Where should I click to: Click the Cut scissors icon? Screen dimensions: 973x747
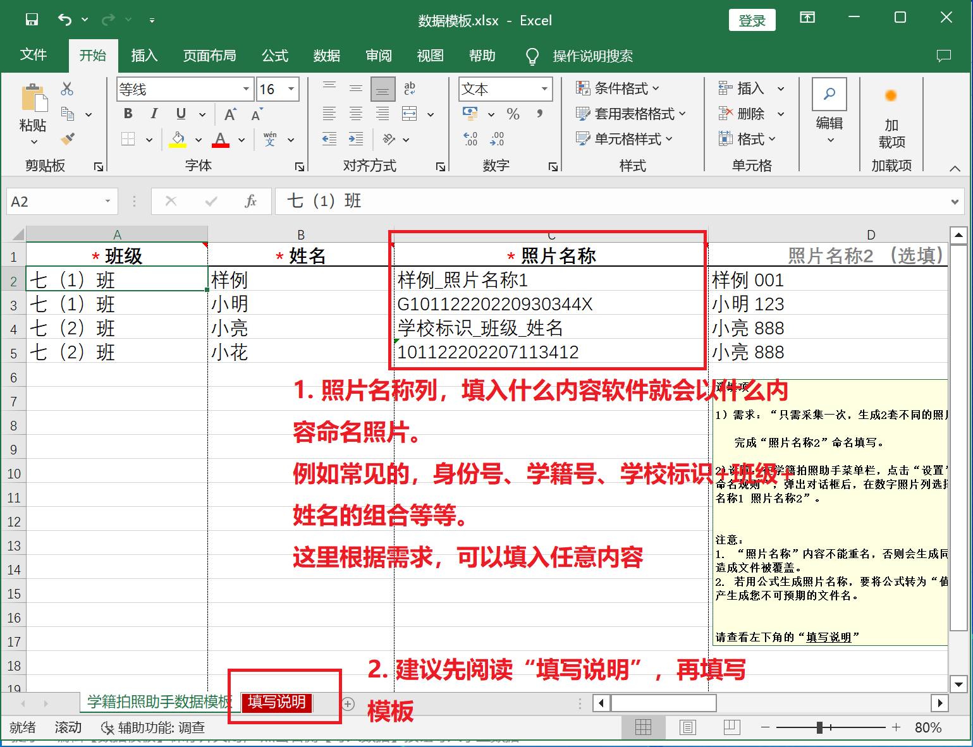coord(67,89)
